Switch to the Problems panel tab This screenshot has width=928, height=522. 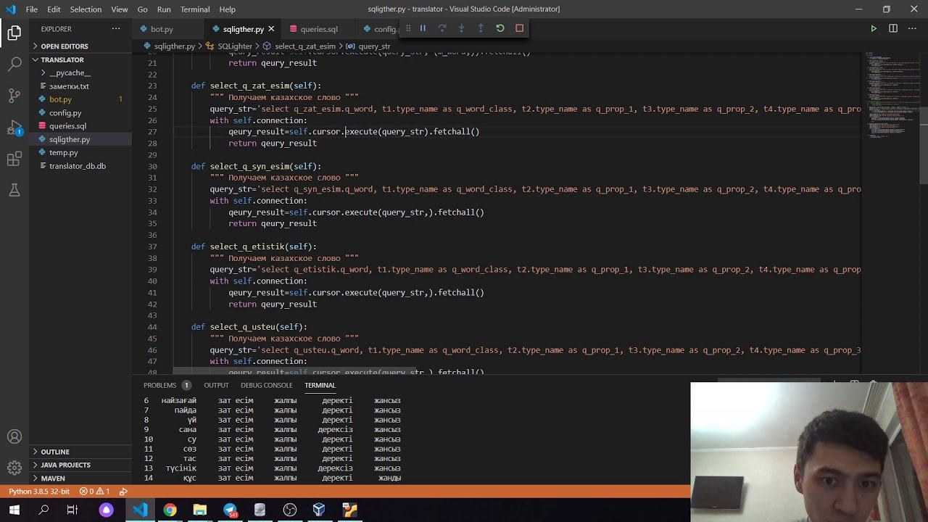pyautogui.click(x=167, y=385)
